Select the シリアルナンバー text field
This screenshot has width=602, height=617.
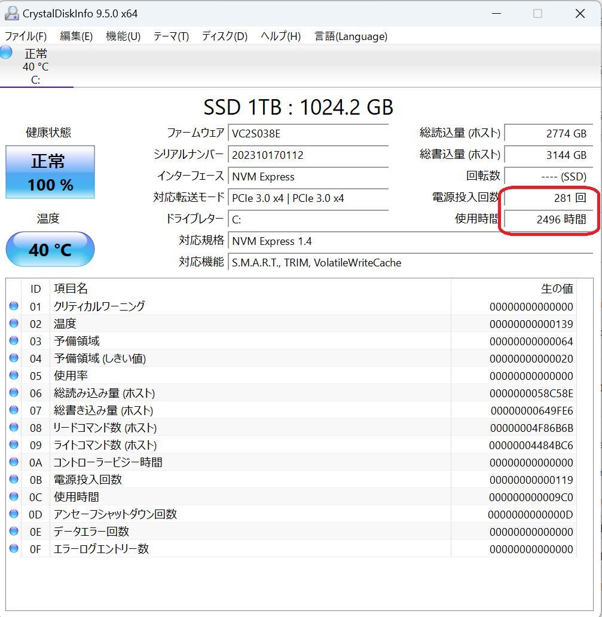click(x=308, y=155)
